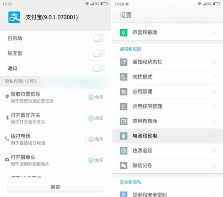Click the WeChat icon for 微信分身

click(x=123, y=165)
